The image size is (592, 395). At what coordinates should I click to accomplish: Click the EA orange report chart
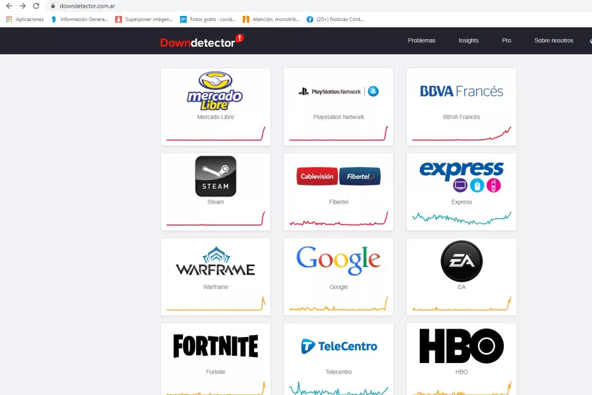click(461, 303)
